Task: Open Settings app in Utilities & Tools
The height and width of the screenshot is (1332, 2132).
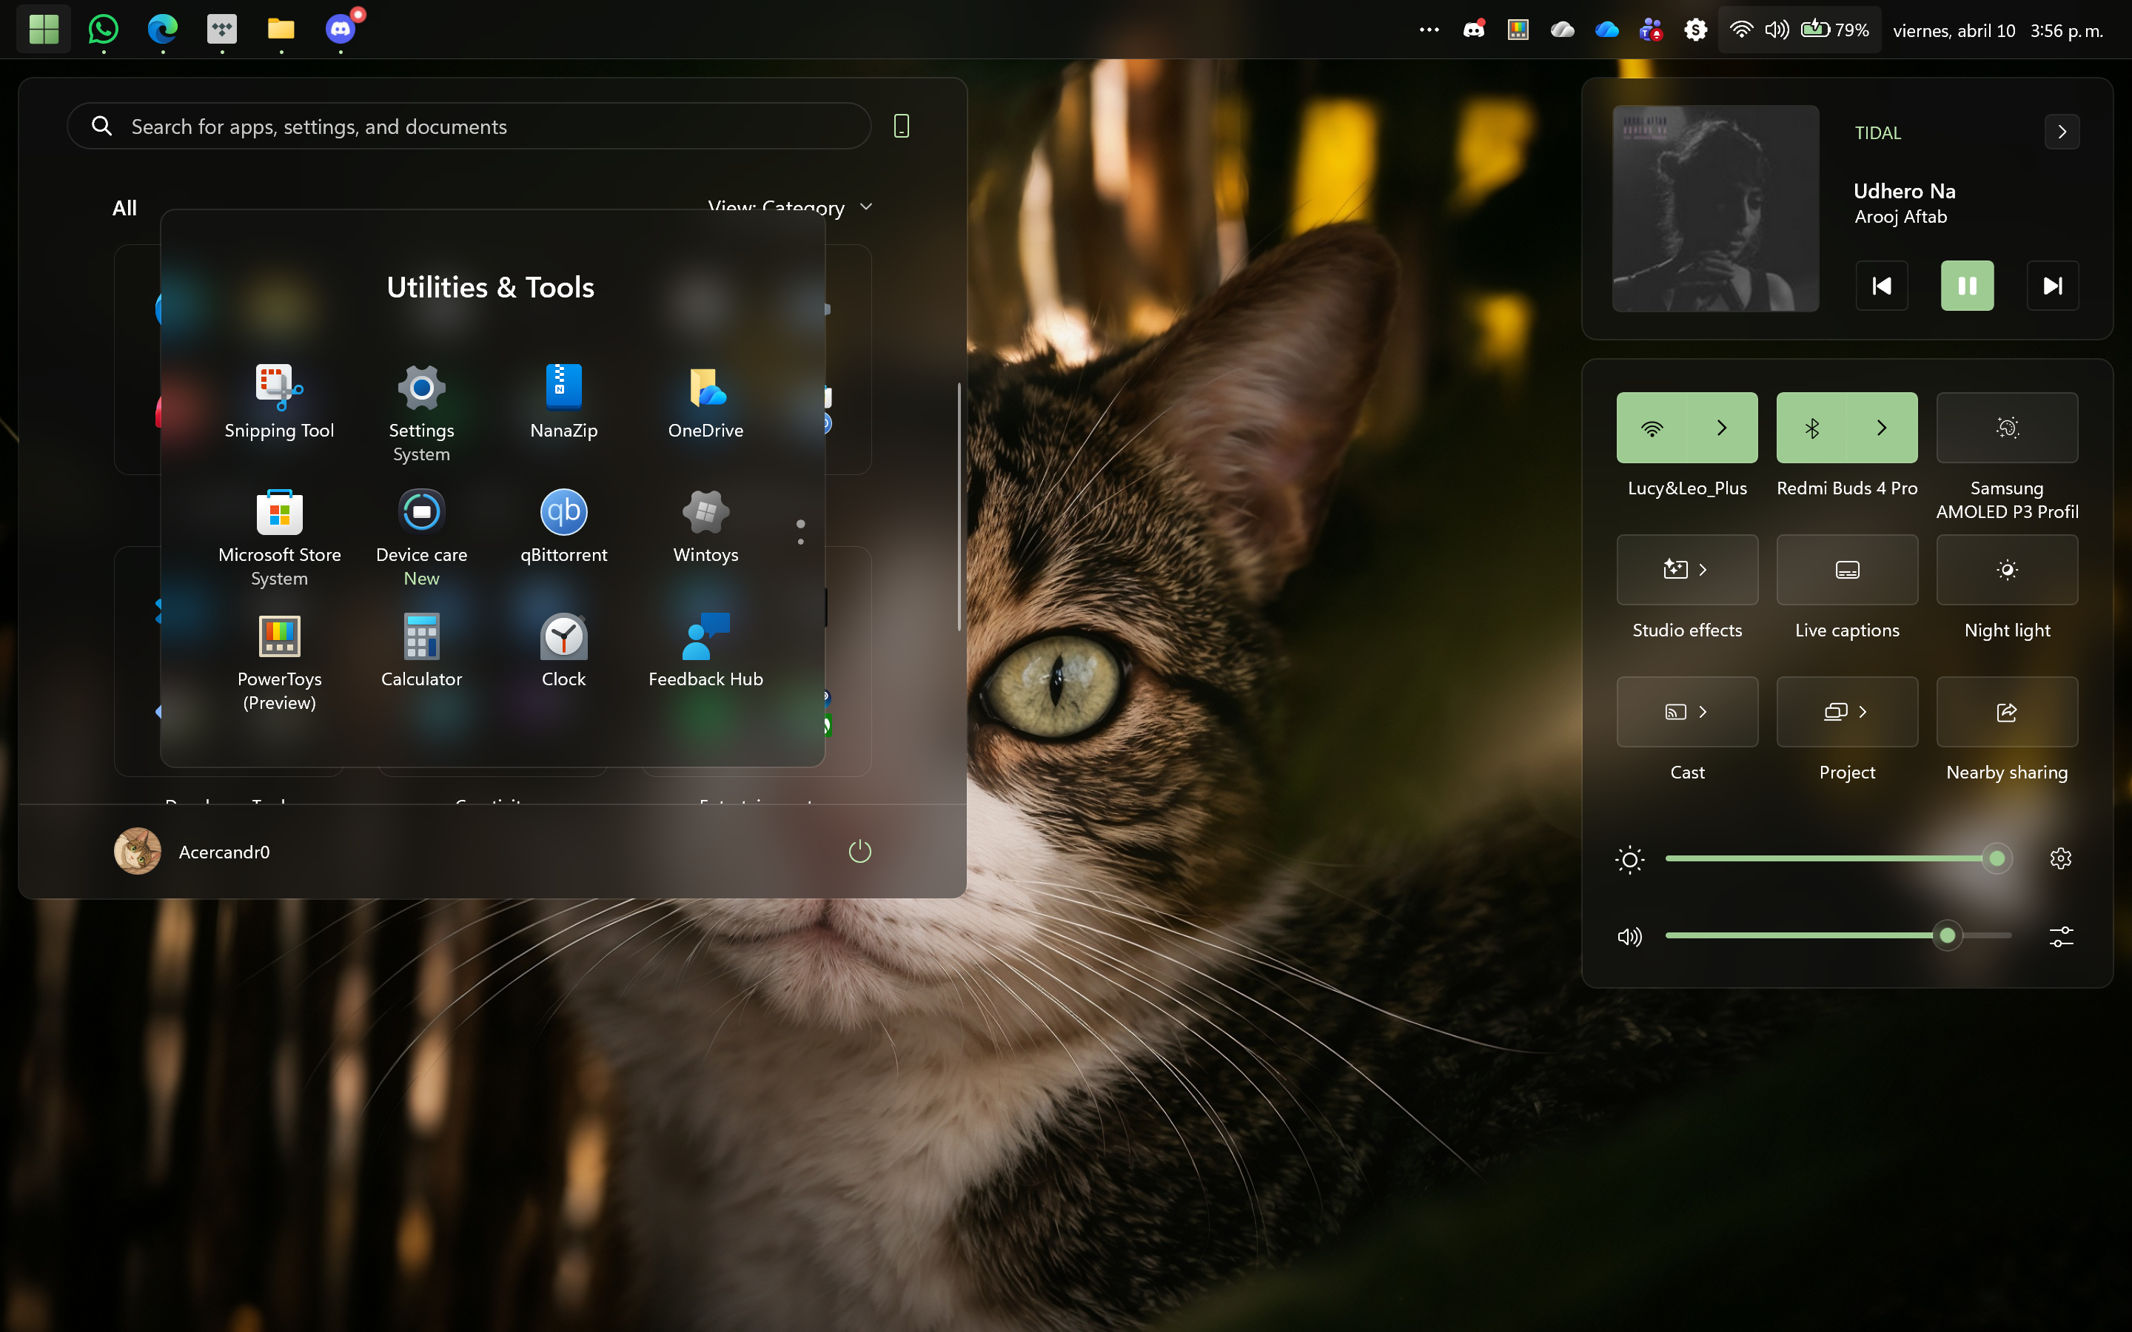Action: click(421, 411)
